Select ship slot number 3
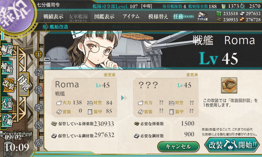This screenshot has height=157, width=262. (x=39, y=90)
